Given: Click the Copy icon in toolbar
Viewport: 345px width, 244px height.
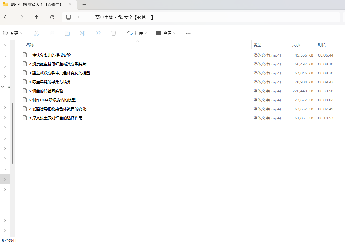Looking at the screenshot, I should [x=51, y=33].
